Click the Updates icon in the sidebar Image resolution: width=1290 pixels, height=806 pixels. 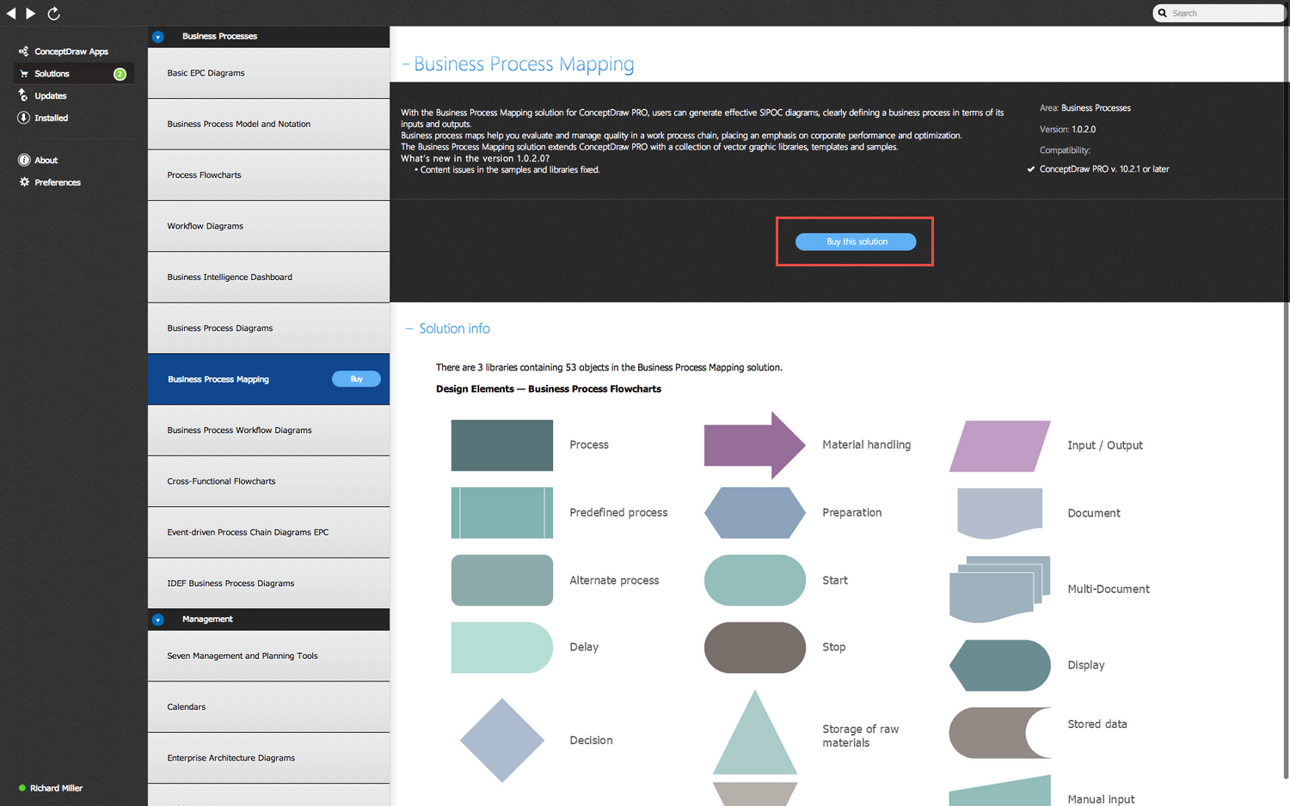23,95
